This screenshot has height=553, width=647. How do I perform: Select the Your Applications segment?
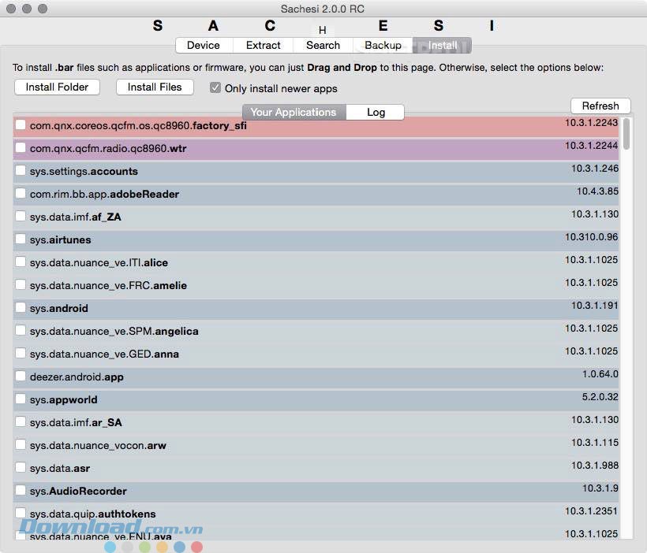(x=294, y=113)
